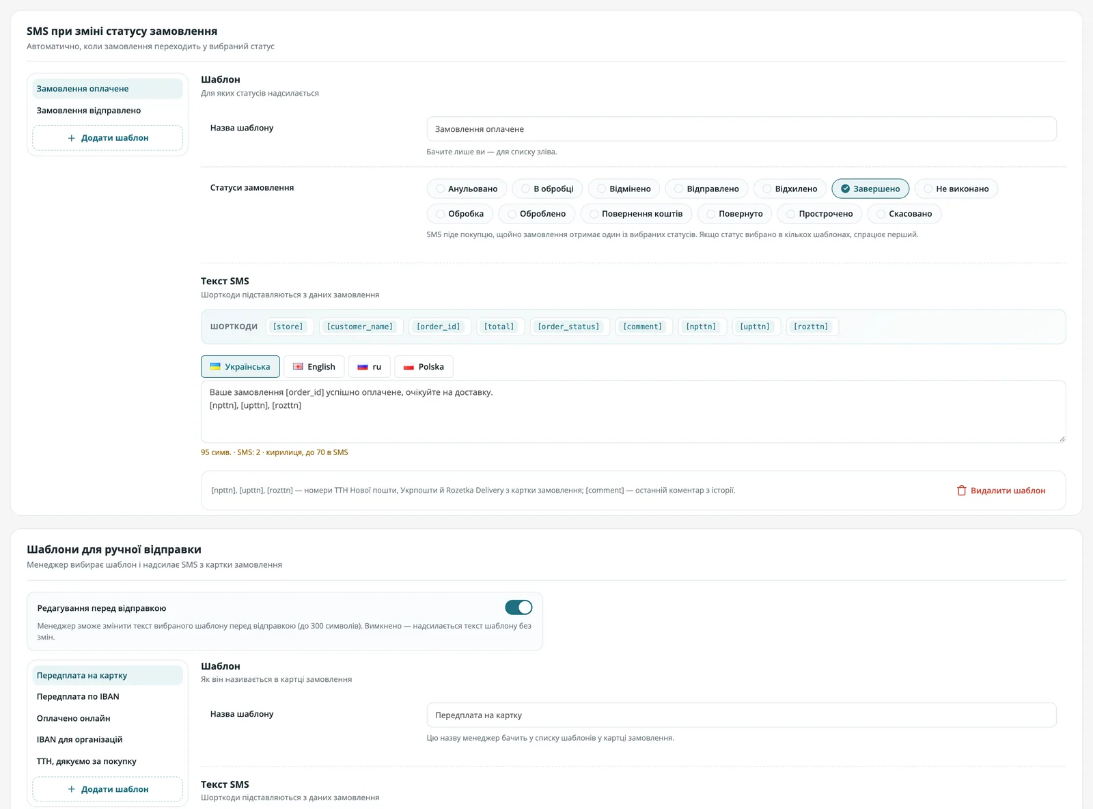This screenshot has height=809, width=1093.
Task: Open the Замовлення відправлено template
Action: tap(107, 110)
